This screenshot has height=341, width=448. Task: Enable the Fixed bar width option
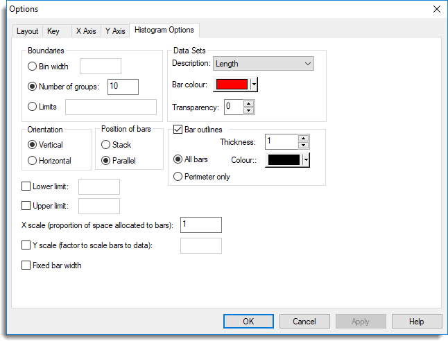pyautogui.click(x=26, y=265)
